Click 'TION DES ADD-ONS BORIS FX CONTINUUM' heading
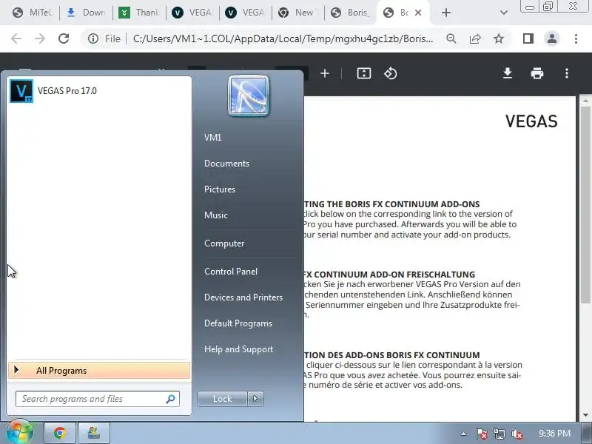The width and height of the screenshot is (592, 444). pyautogui.click(x=392, y=355)
